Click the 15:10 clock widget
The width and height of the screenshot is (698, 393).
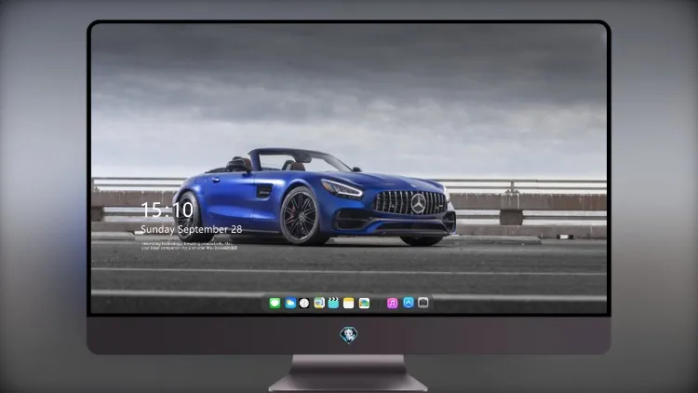click(x=167, y=210)
